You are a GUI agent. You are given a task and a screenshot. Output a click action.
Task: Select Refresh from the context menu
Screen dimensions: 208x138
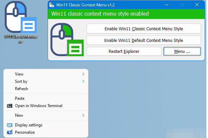[x=46, y=89]
